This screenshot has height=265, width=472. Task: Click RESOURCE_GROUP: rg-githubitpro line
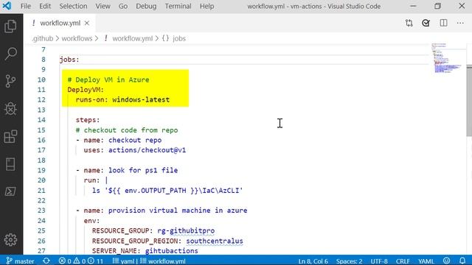point(153,230)
